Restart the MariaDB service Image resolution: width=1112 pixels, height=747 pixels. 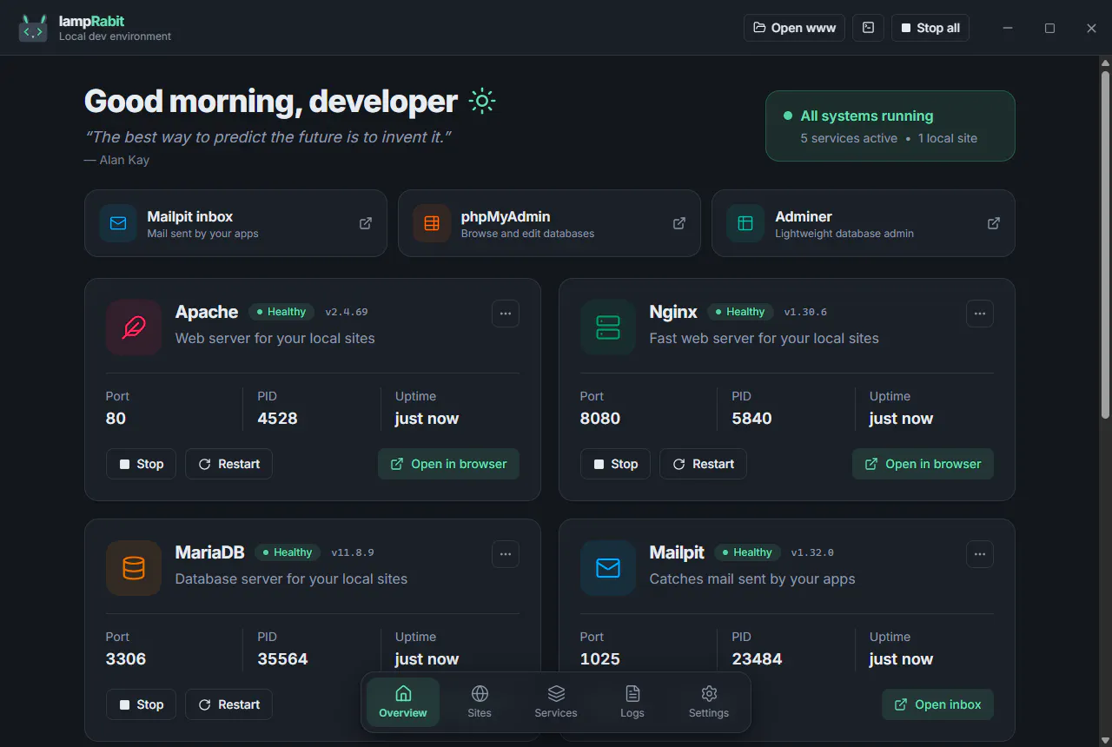pyautogui.click(x=228, y=704)
